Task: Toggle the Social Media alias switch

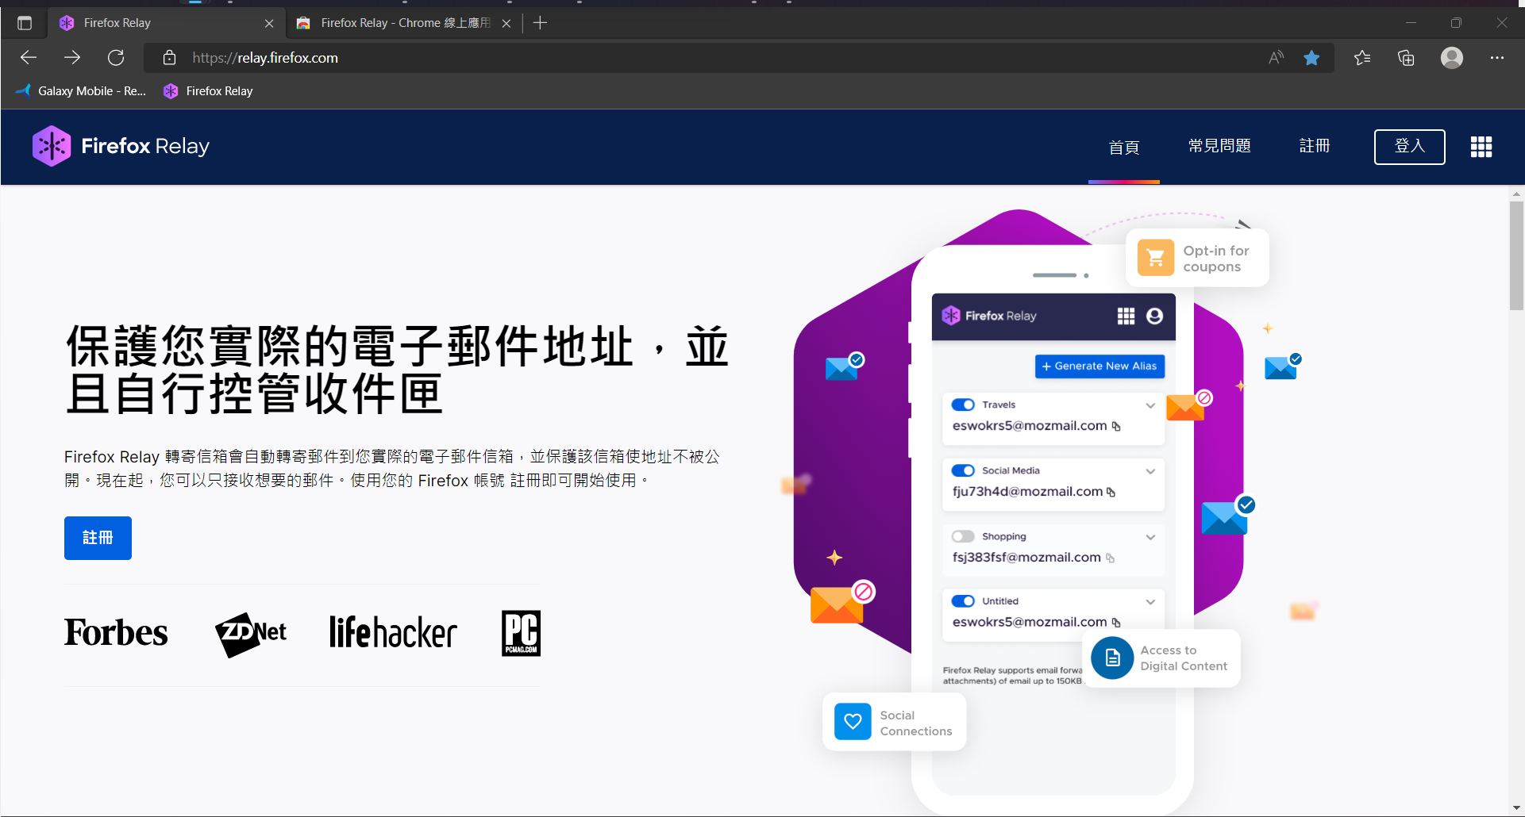Action: [963, 470]
